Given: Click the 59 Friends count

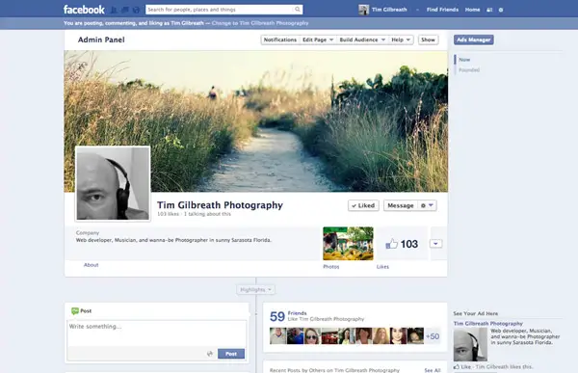Looking at the screenshot, I should (277, 316).
